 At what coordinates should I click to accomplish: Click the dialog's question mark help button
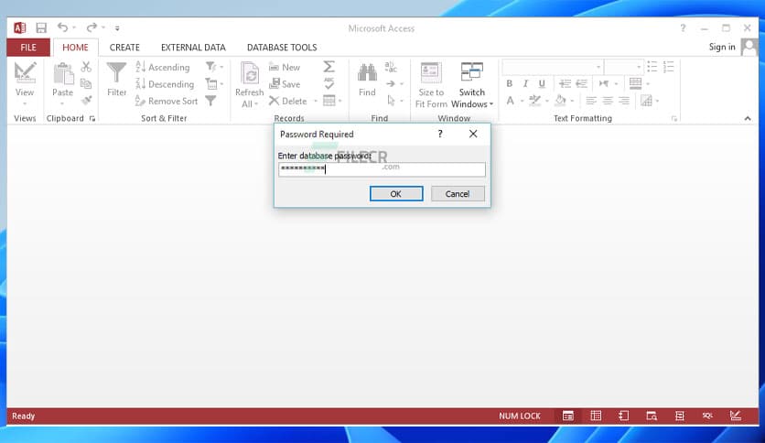440,134
